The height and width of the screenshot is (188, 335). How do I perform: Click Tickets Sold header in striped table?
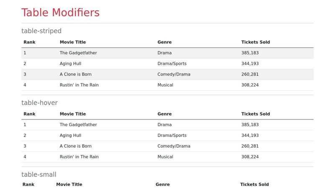pos(255,42)
